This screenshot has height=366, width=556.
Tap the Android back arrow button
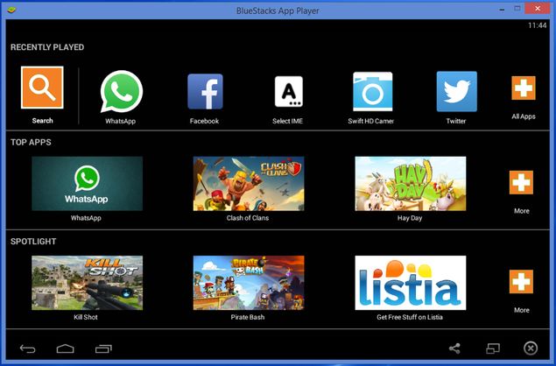pos(27,348)
